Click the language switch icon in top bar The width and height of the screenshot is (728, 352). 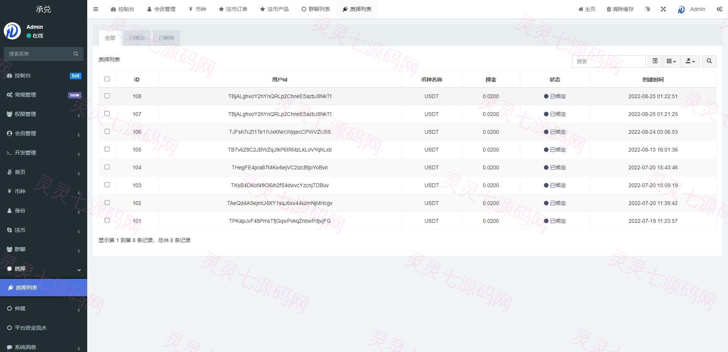[647, 9]
